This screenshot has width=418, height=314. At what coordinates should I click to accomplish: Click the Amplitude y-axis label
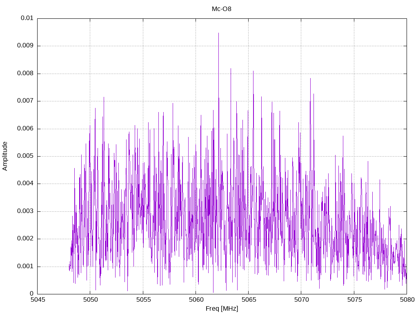tap(5, 156)
